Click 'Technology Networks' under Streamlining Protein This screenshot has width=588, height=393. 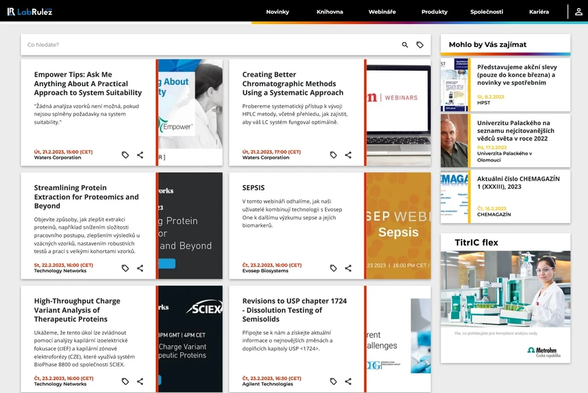pos(60,271)
